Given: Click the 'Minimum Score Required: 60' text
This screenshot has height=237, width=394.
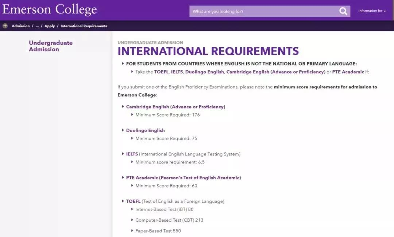Looking at the screenshot, I should [x=166, y=186].
